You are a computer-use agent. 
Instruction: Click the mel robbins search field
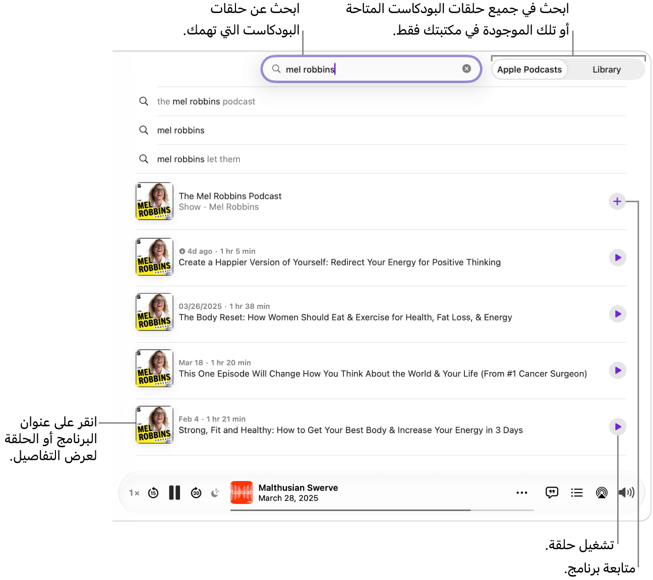pyautogui.click(x=371, y=69)
